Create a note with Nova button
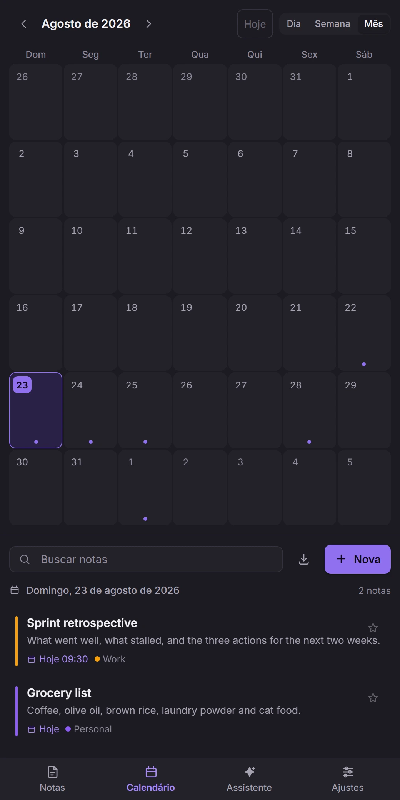This screenshot has width=400, height=800. coord(358,559)
